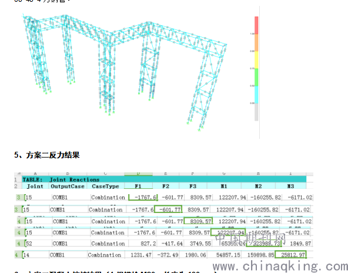
Task: Click the '5、方案二反力结果' section heading
Action: [x=47, y=155]
